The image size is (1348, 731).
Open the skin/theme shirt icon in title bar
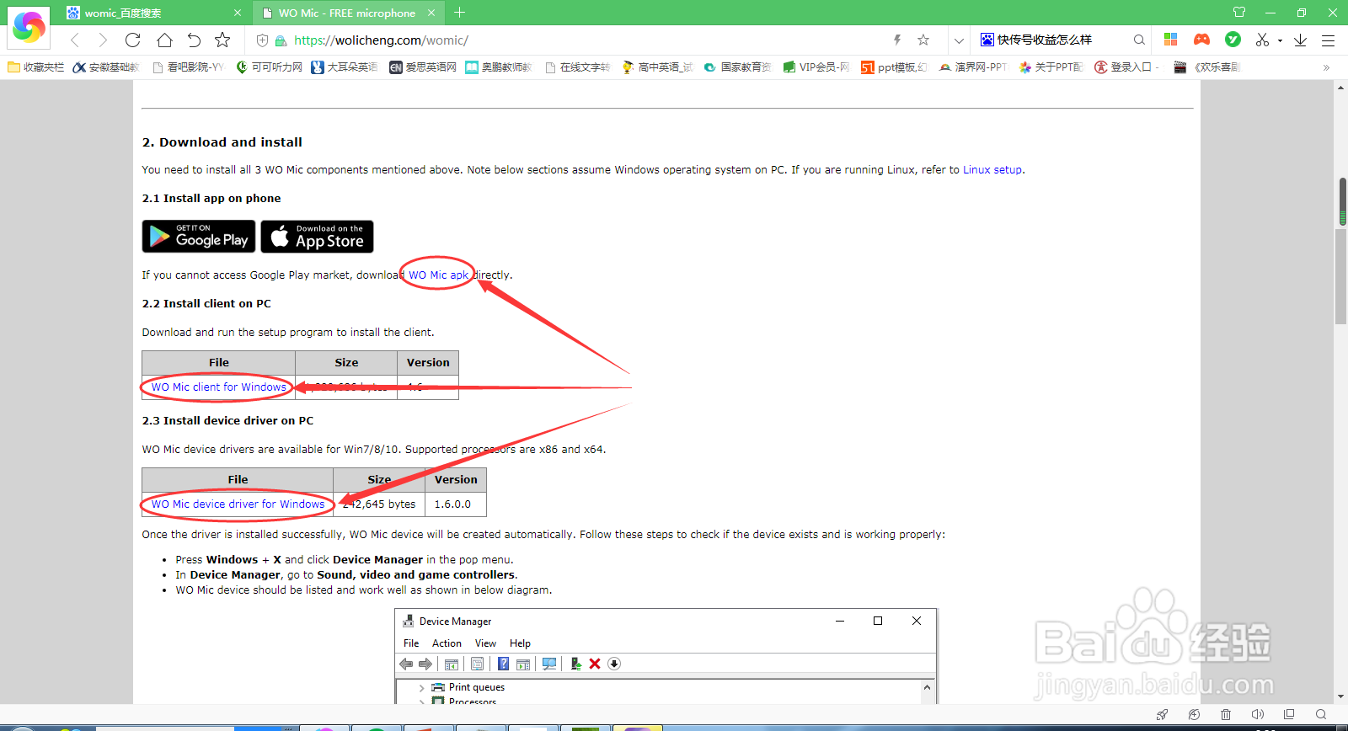pyautogui.click(x=1239, y=13)
